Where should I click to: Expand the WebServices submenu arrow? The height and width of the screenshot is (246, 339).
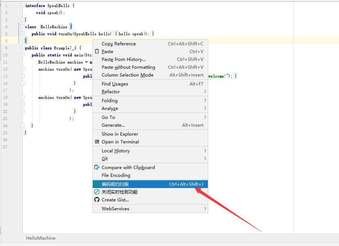pos(205,208)
